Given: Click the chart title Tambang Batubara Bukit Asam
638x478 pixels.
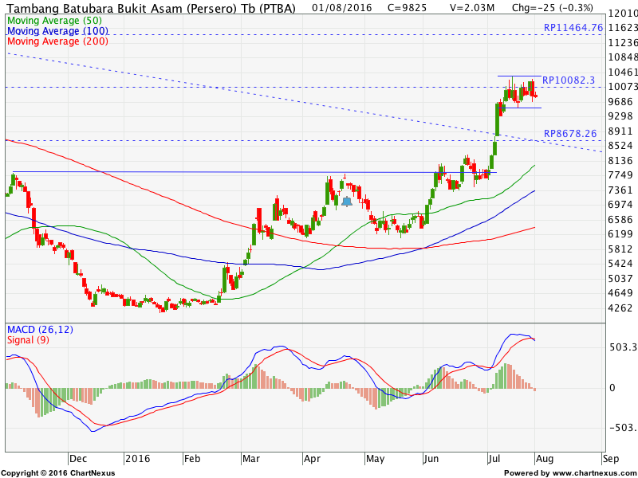Looking at the screenshot, I should coord(152,8).
